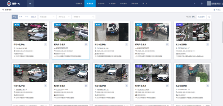Click the 报警信息 breadcrumb label
Screen dimensions: 223x106
point(8,10)
